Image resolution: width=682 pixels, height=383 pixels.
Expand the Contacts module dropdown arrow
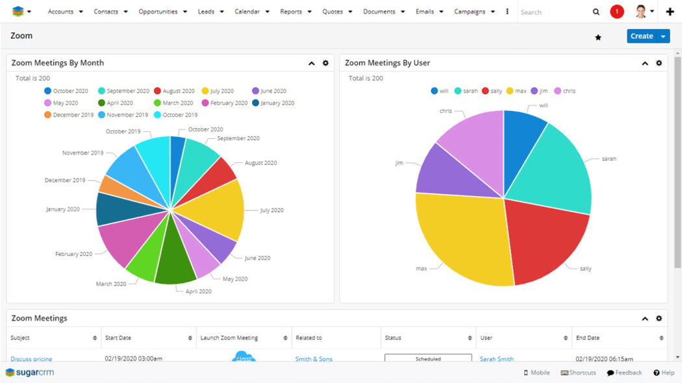(126, 12)
